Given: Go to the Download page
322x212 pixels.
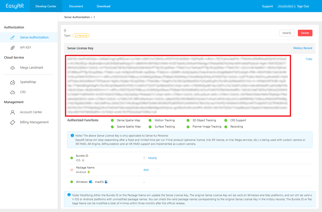Looking at the screenshot, I should [x=103, y=6].
